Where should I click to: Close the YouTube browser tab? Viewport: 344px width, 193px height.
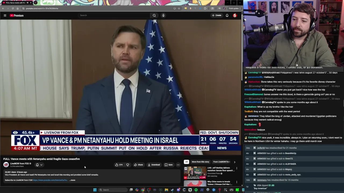tap(31, 3)
